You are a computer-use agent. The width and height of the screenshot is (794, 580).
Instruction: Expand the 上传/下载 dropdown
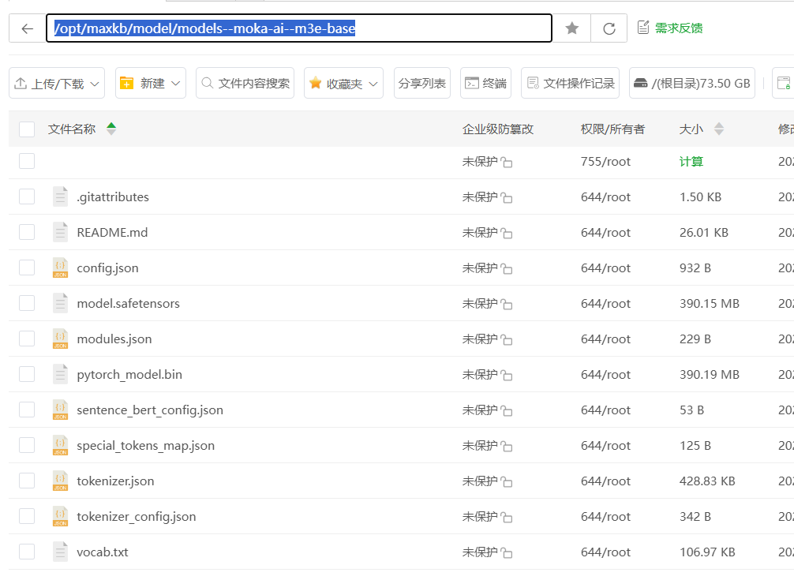(56, 82)
